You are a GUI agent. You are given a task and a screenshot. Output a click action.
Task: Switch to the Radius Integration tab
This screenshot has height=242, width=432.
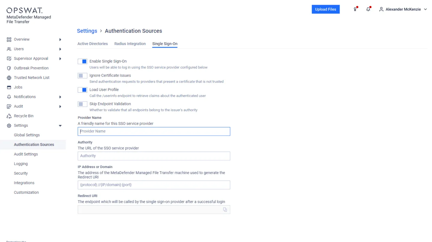(130, 44)
